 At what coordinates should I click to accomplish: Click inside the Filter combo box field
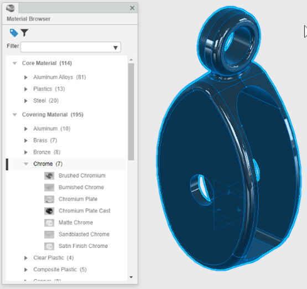click(70, 47)
